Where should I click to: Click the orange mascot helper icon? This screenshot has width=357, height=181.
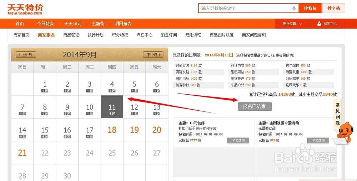pos(343,133)
